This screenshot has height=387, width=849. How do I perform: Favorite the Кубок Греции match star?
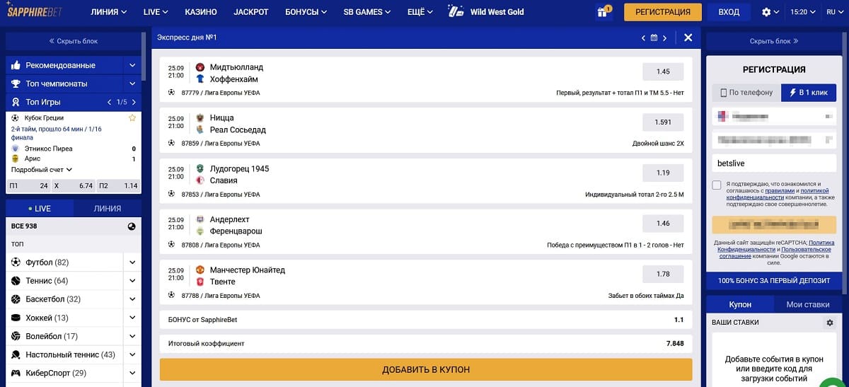tap(132, 117)
